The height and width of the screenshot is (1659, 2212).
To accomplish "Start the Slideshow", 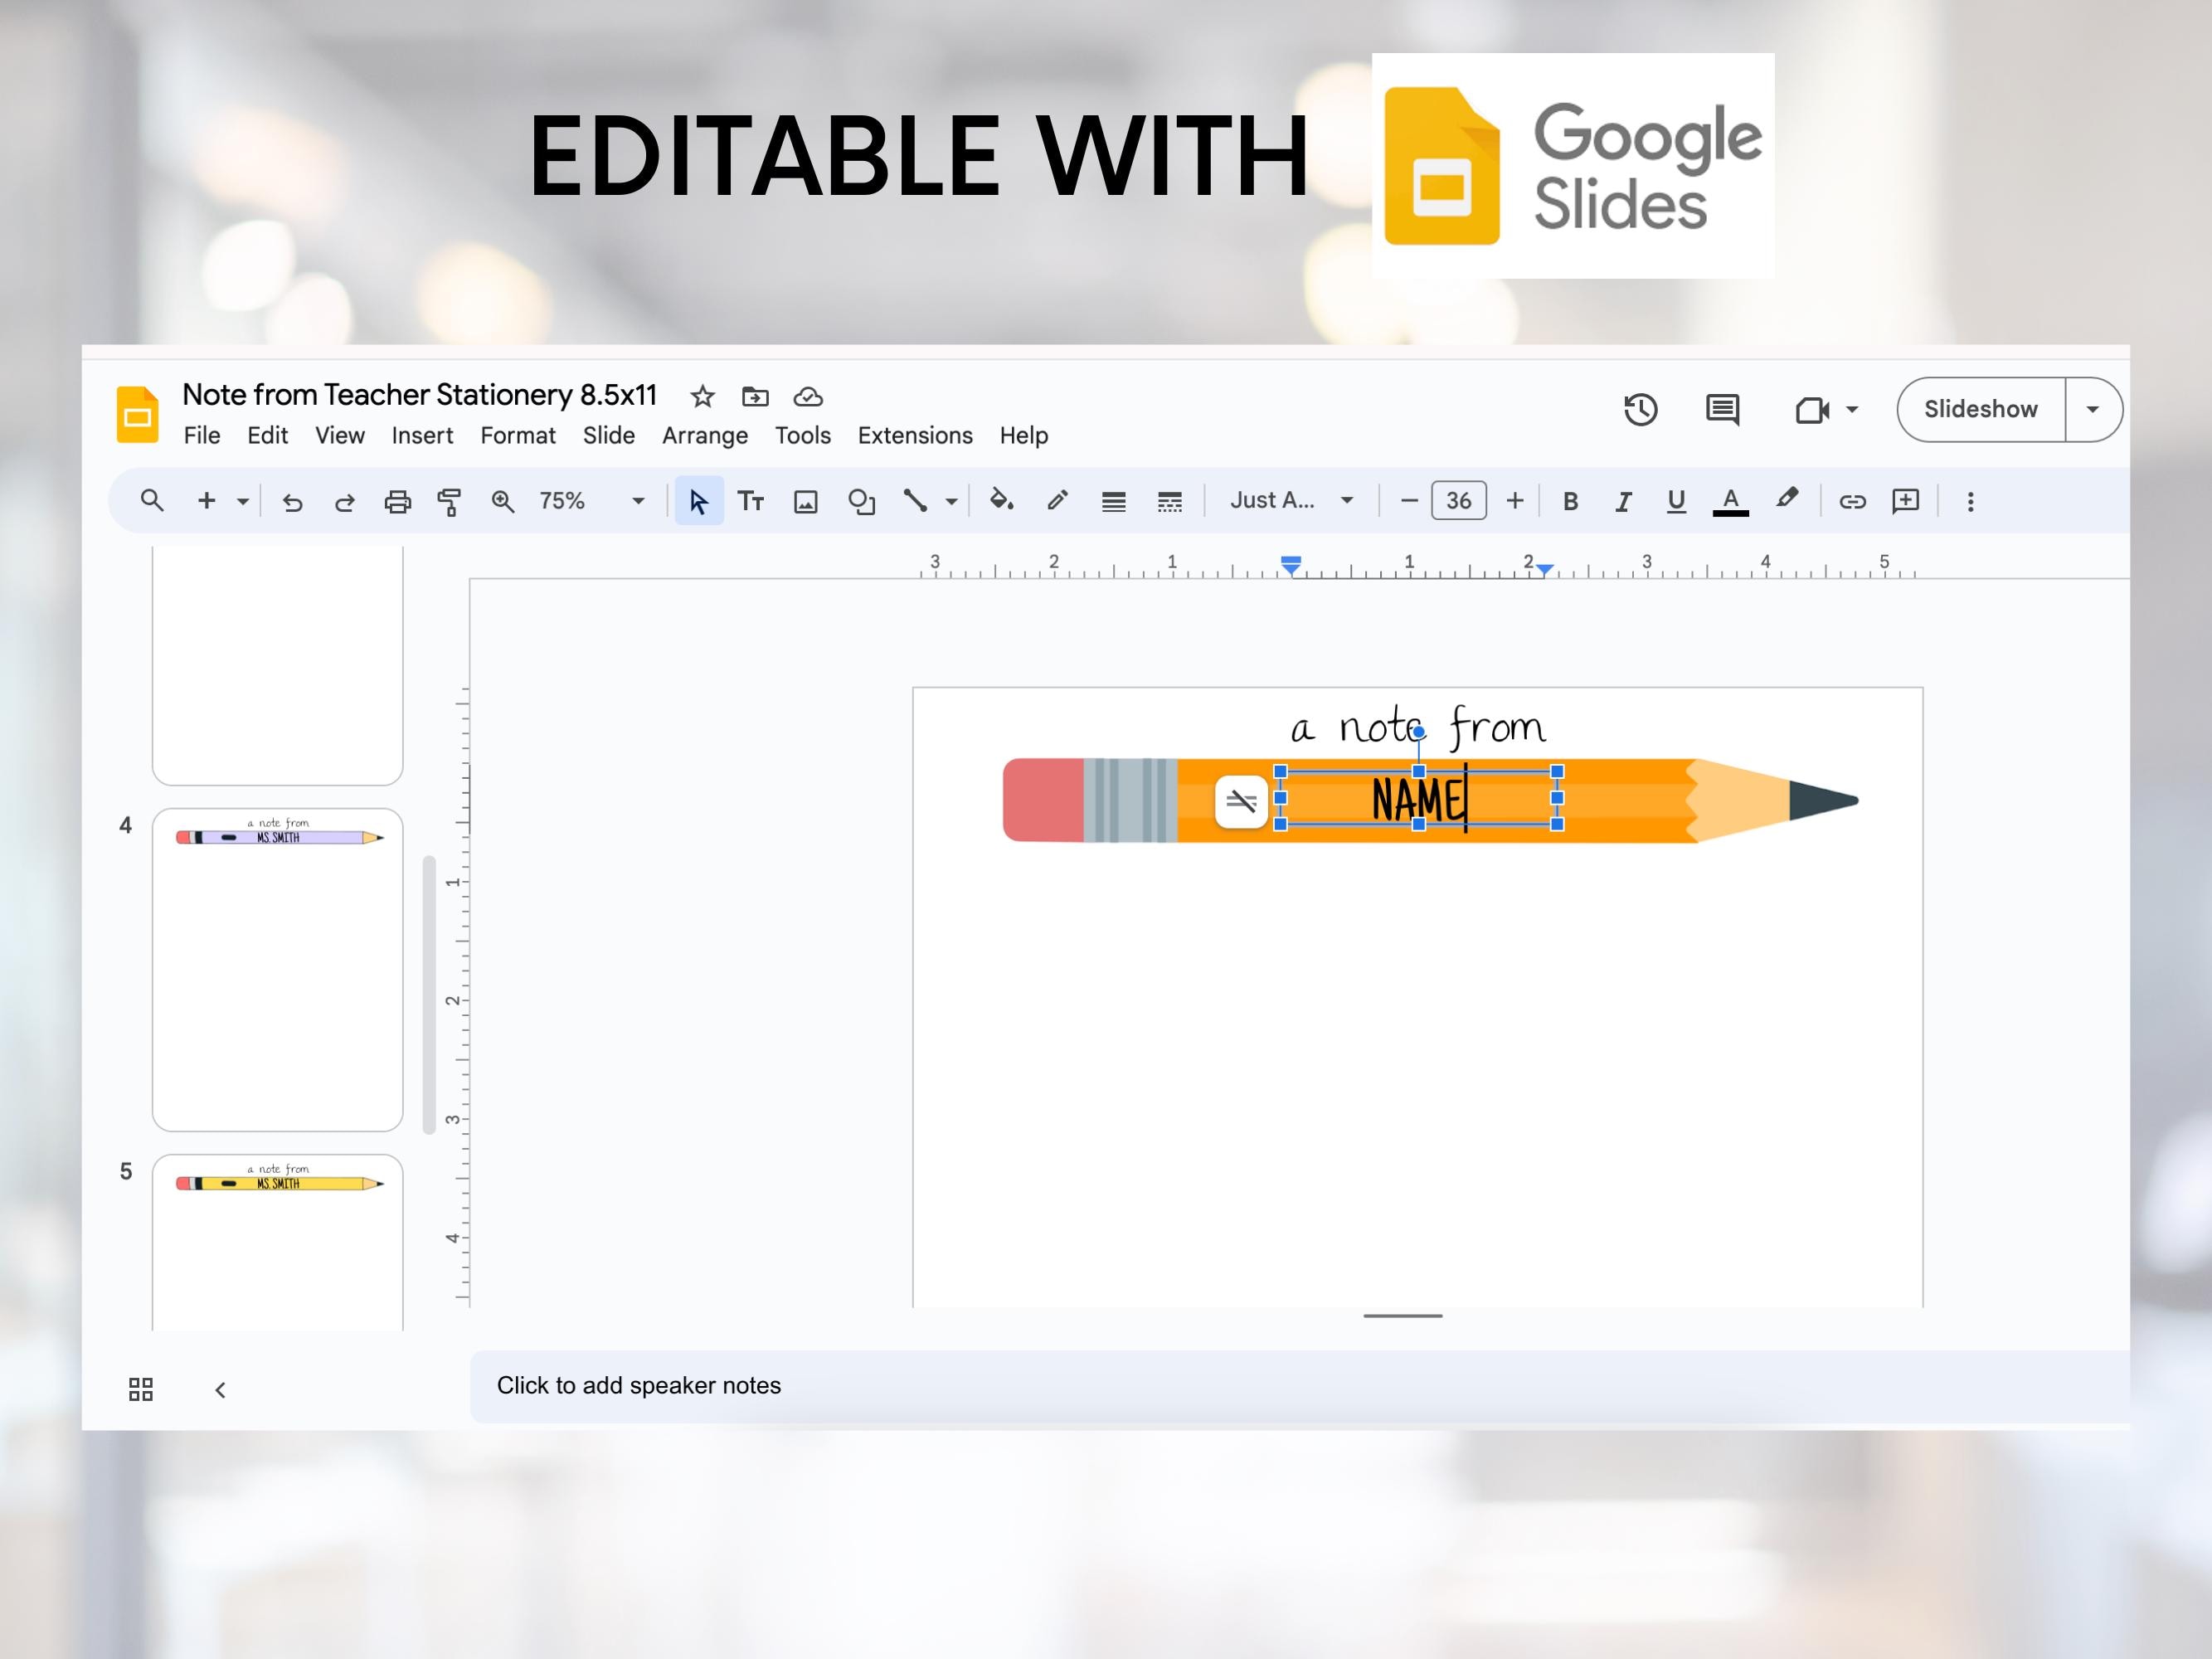I will click(x=1981, y=409).
